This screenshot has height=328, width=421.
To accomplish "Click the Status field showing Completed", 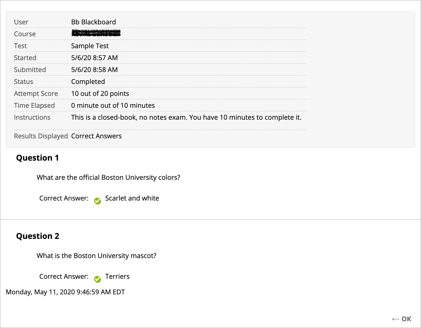I will coord(88,81).
